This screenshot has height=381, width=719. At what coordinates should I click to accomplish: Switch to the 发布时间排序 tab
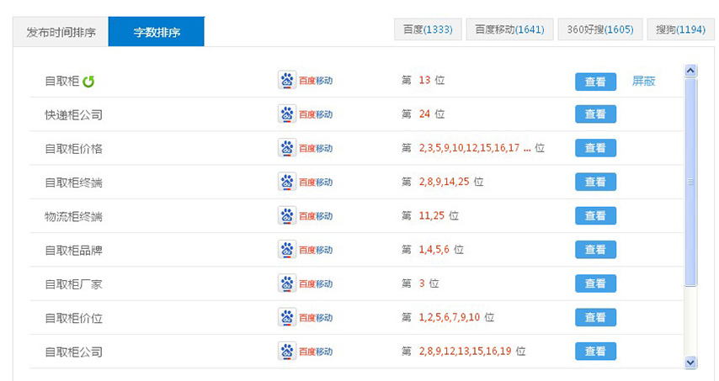(61, 32)
